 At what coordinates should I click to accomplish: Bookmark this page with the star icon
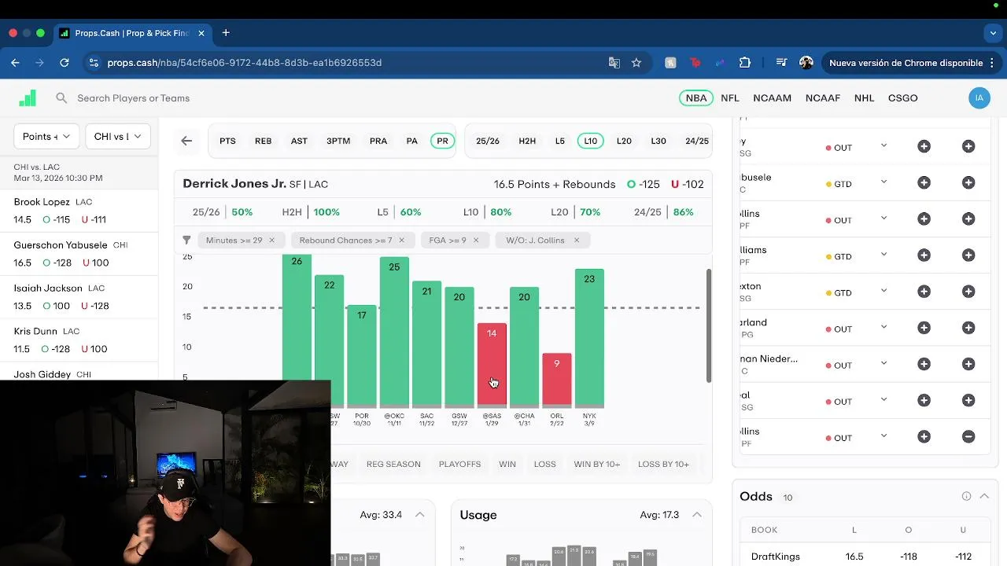click(x=636, y=63)
